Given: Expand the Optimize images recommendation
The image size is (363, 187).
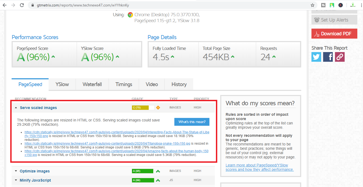Looking at the screenshot, I should [16, 171].
